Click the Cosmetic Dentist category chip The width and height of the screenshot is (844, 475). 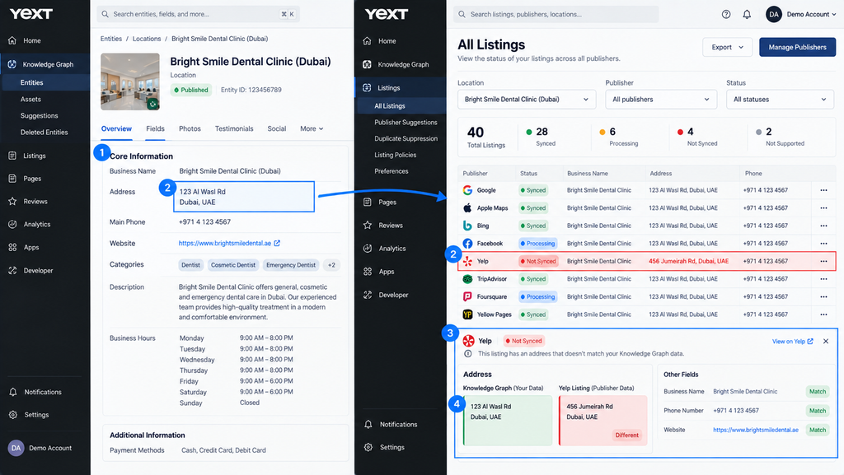tap(233, 265)
